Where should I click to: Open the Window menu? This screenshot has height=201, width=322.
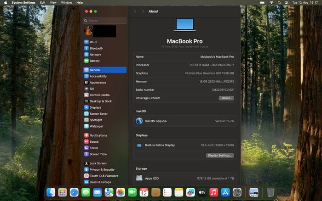(x=66, y=2)
